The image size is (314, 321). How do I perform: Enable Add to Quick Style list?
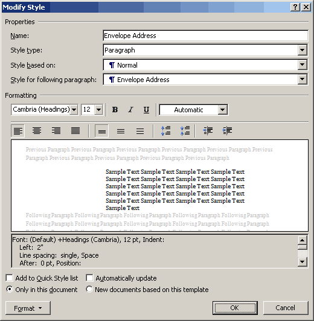pyautogui.click(x=10, y=278)
